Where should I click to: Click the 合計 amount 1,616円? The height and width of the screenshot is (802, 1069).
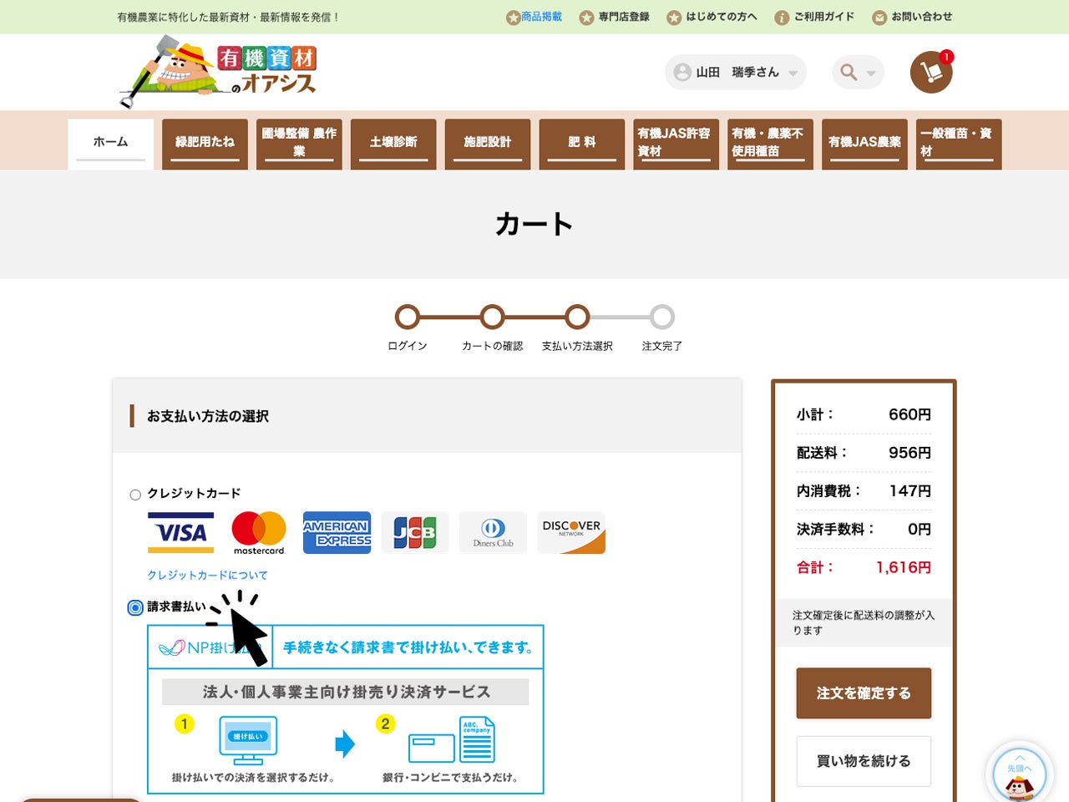(904, 568)
